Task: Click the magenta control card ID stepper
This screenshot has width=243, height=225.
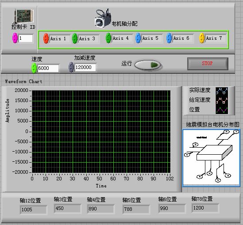Action: click(x=15, y=38)
